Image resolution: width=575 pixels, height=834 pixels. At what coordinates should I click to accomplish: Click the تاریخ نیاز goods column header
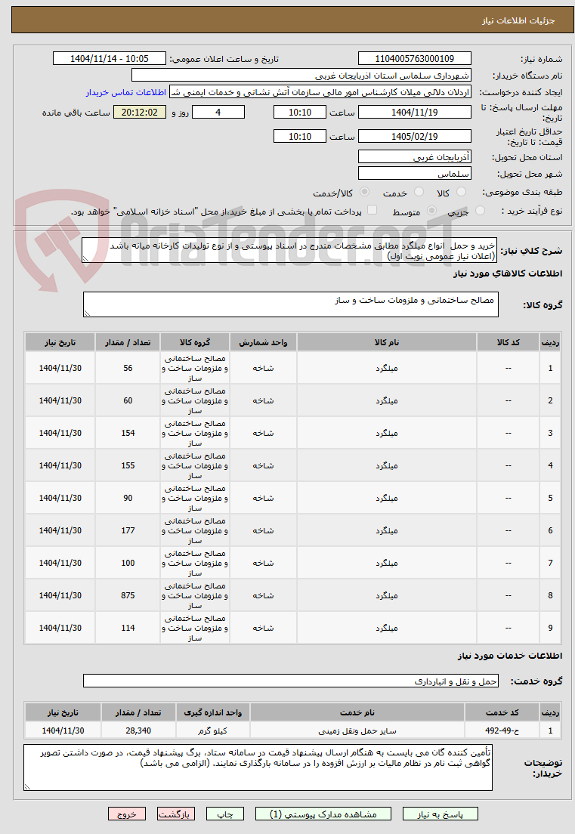pyautogui.click(x=60, y=342)
